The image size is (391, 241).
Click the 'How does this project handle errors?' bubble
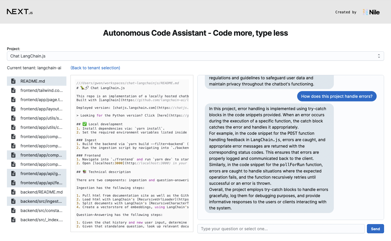[x=337, y=96]
